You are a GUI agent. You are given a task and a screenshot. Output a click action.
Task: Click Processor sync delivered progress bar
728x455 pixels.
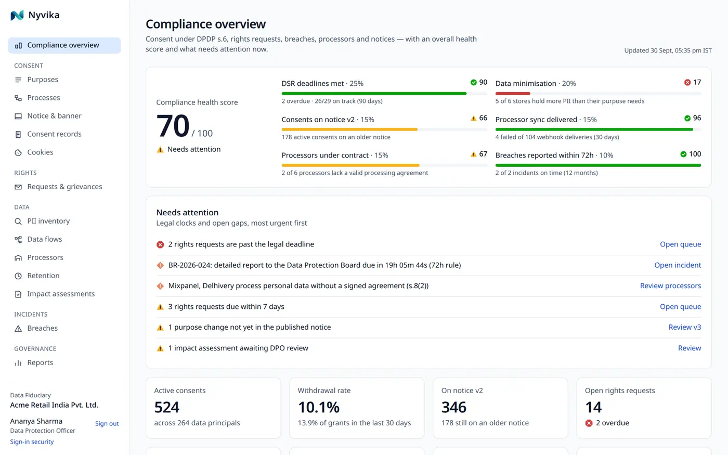tap(598, 129)
